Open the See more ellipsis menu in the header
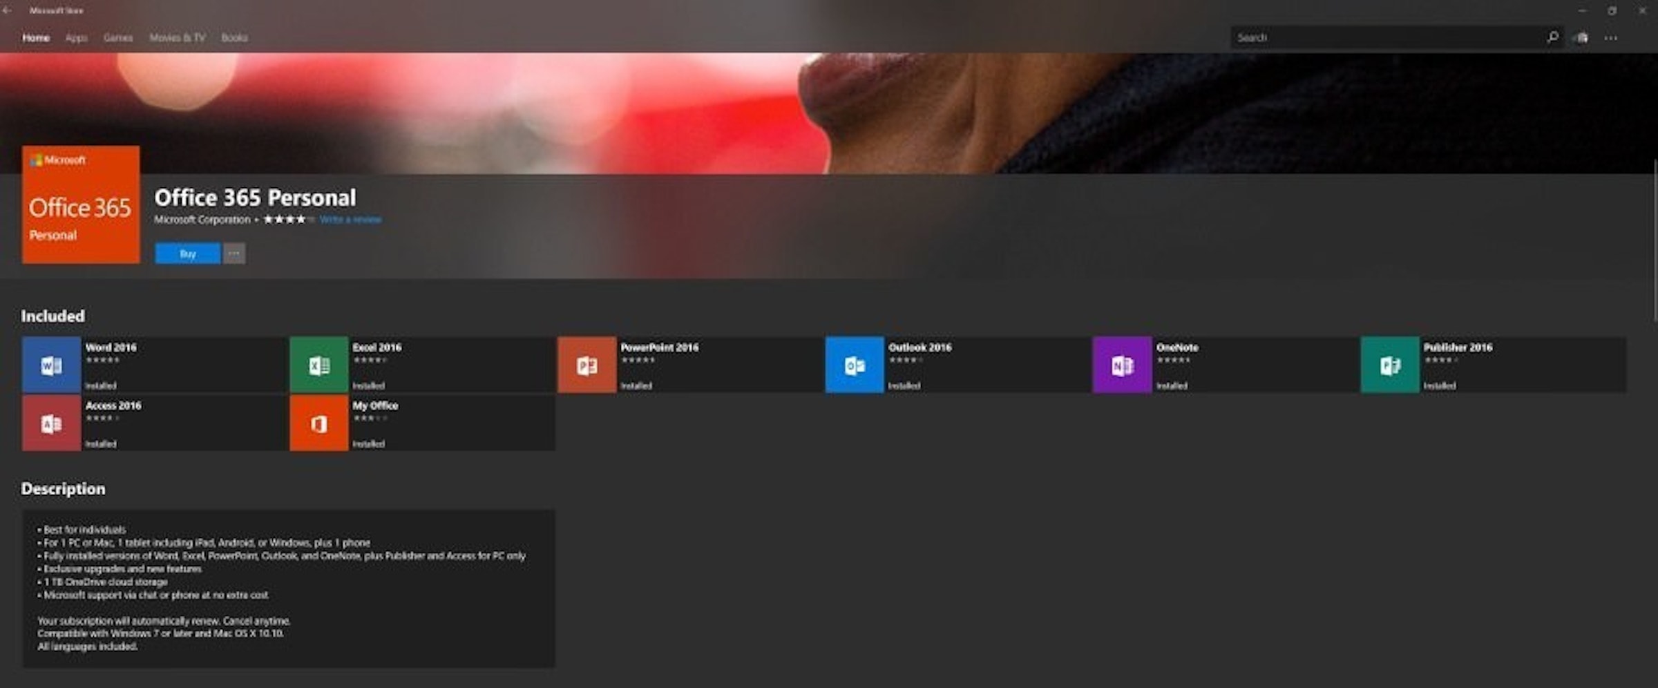 point(1611,38)
